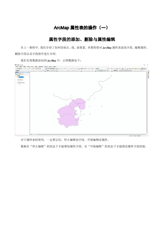Viewport: 164px width, 232px height.
Task: Collapse the Line layer tree node
Action: click(17, 80)
